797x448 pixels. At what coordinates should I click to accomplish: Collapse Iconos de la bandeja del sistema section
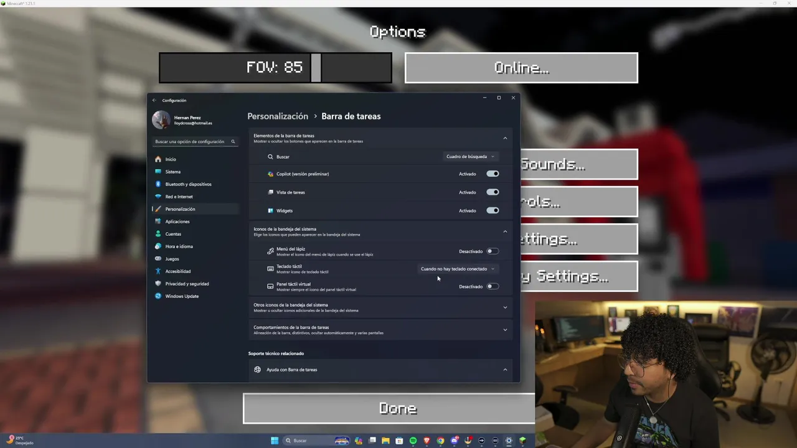tap(505, 231)
